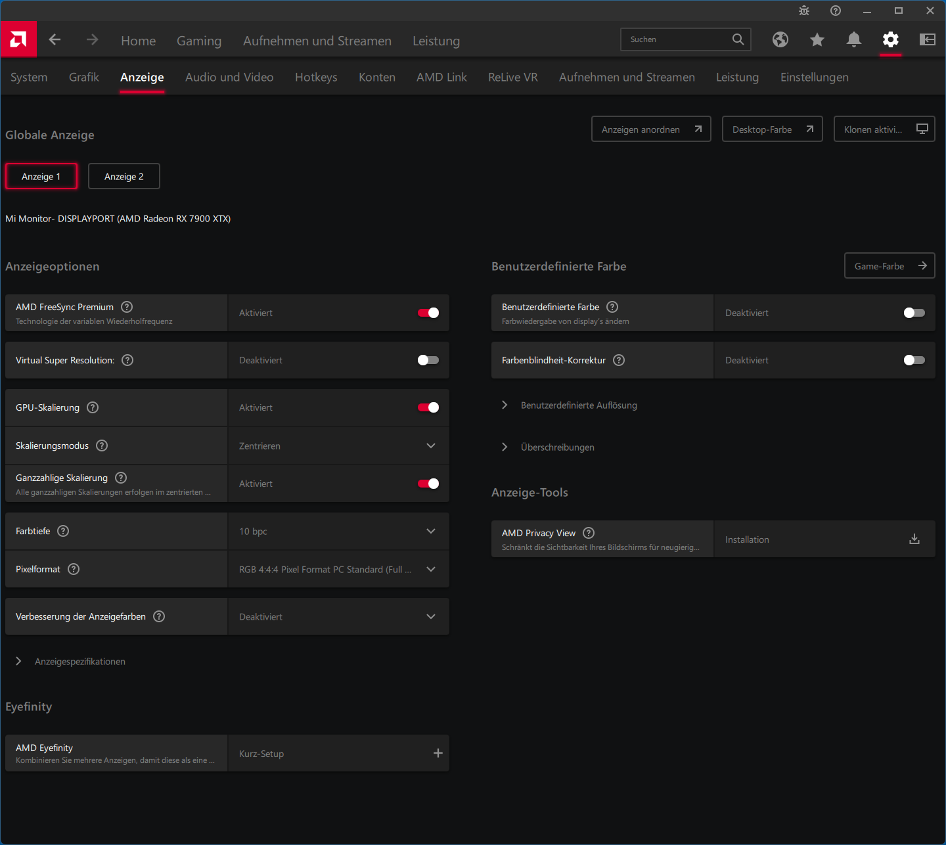Viewport: 946px width, 845px height.
Task: Click the plus icon for Eyefinity Kurz-Setup
Action: [x=438, y=753]
